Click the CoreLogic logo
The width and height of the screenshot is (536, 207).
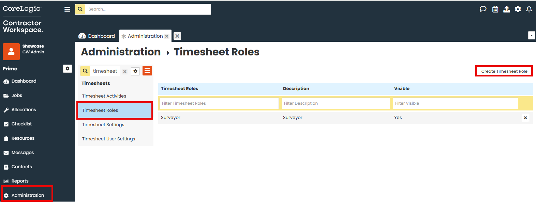22,9
